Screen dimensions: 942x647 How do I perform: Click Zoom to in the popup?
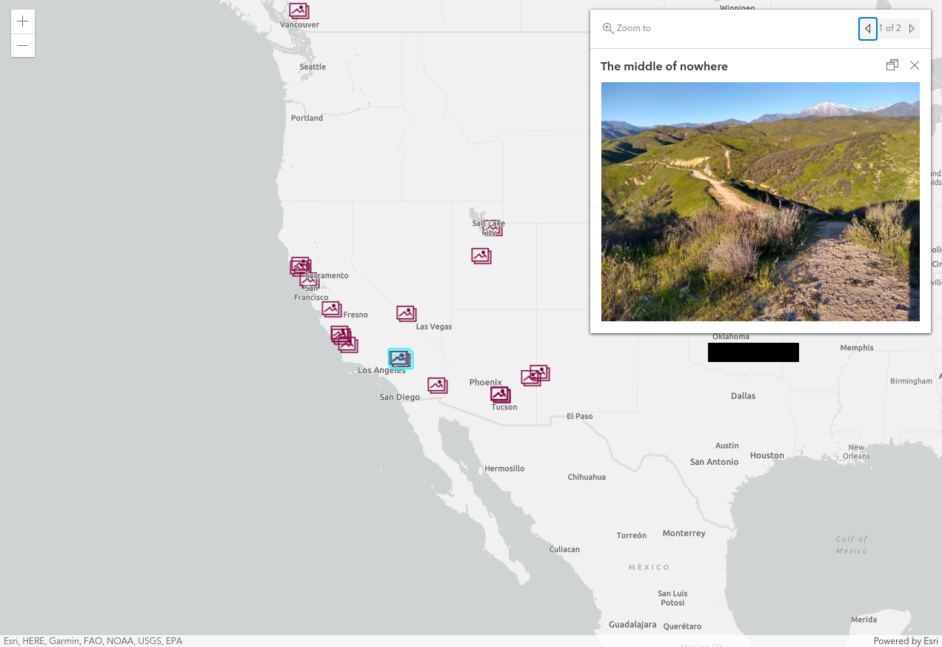[x=627, y=28]
